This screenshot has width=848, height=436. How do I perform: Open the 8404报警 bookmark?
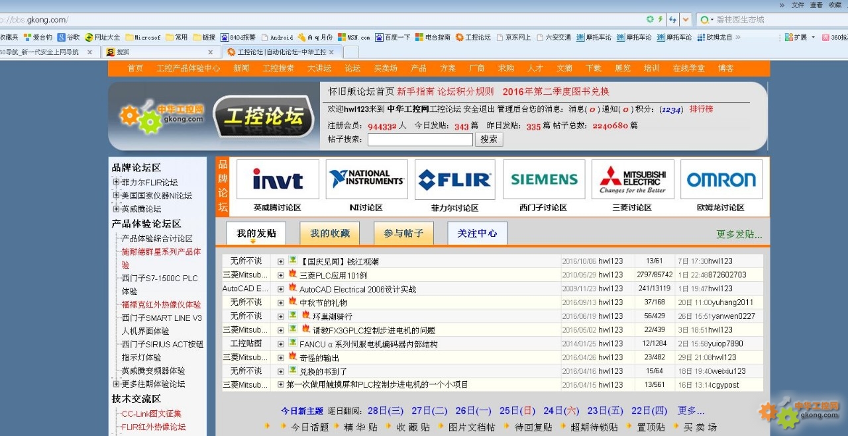point(238,38)
